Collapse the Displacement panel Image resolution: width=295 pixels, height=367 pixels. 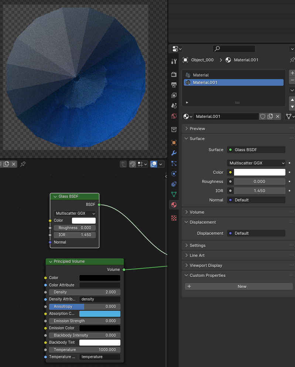click(x=186, y=222)
